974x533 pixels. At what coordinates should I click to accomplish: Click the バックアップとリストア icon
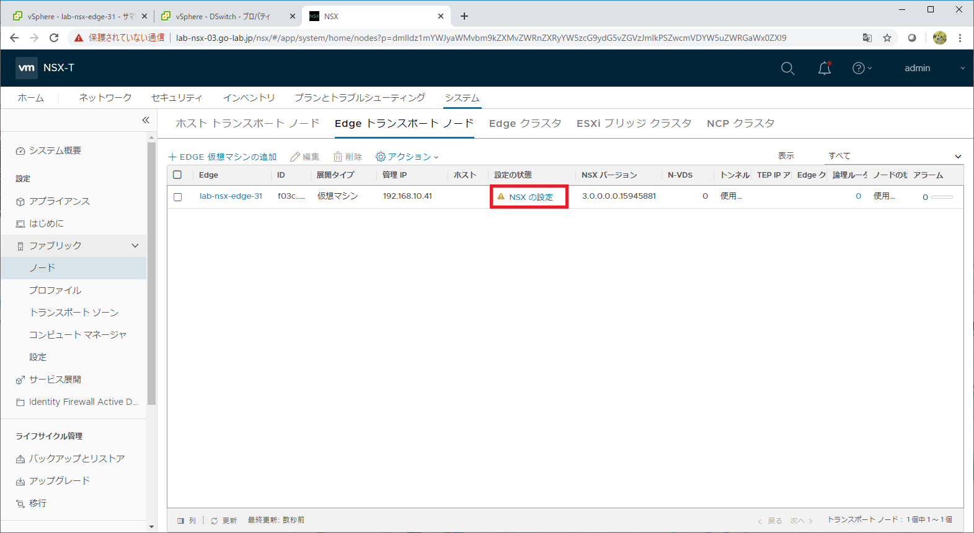point(20,459)
